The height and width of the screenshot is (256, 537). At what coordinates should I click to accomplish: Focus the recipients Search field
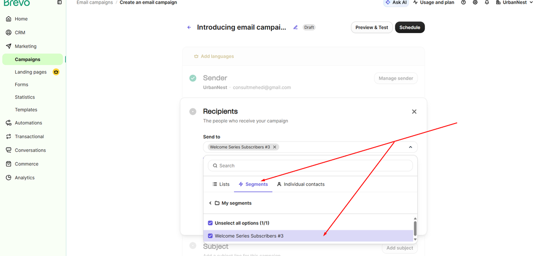pos(310,165)
